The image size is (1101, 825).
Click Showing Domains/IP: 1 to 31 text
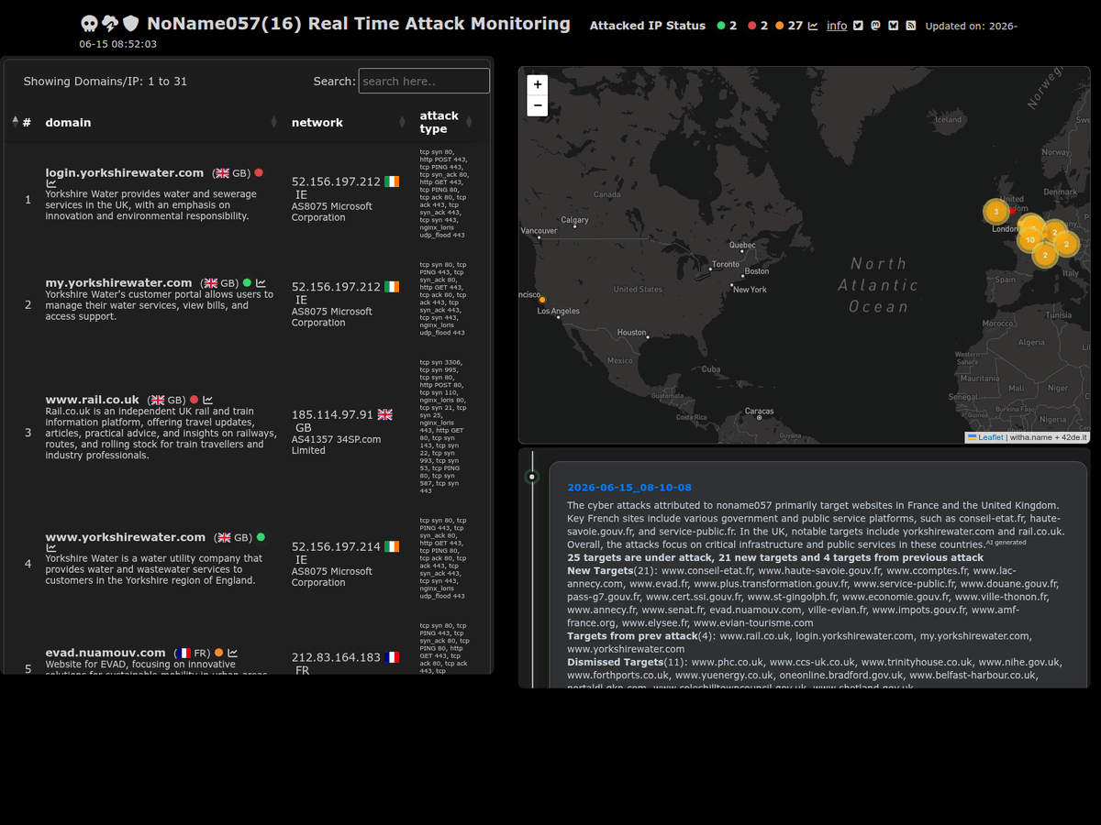pos(106,82)
